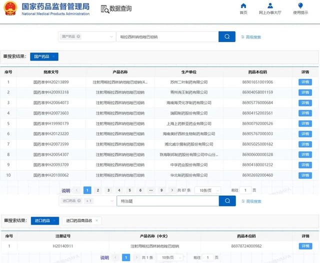View 详情 for row 5 H19990179
This screenshot has width=320, height=263.
click(305, 123)
